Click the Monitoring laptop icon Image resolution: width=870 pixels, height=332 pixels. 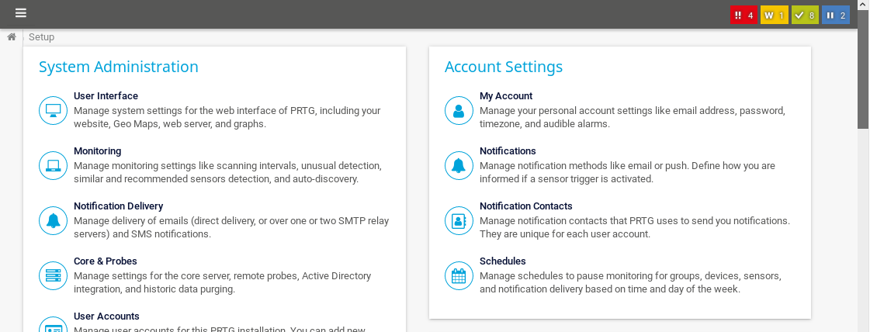tap(54, 165)
